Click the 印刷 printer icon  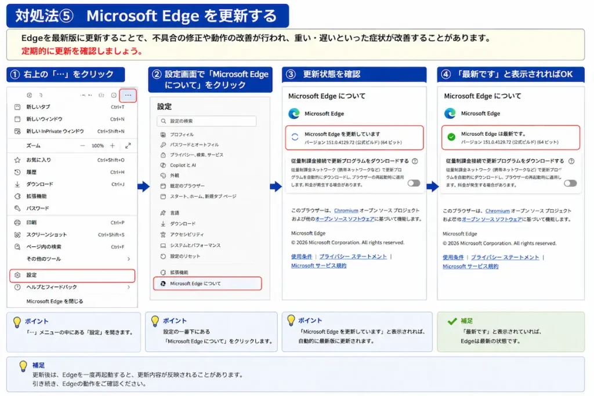point(17,223)
